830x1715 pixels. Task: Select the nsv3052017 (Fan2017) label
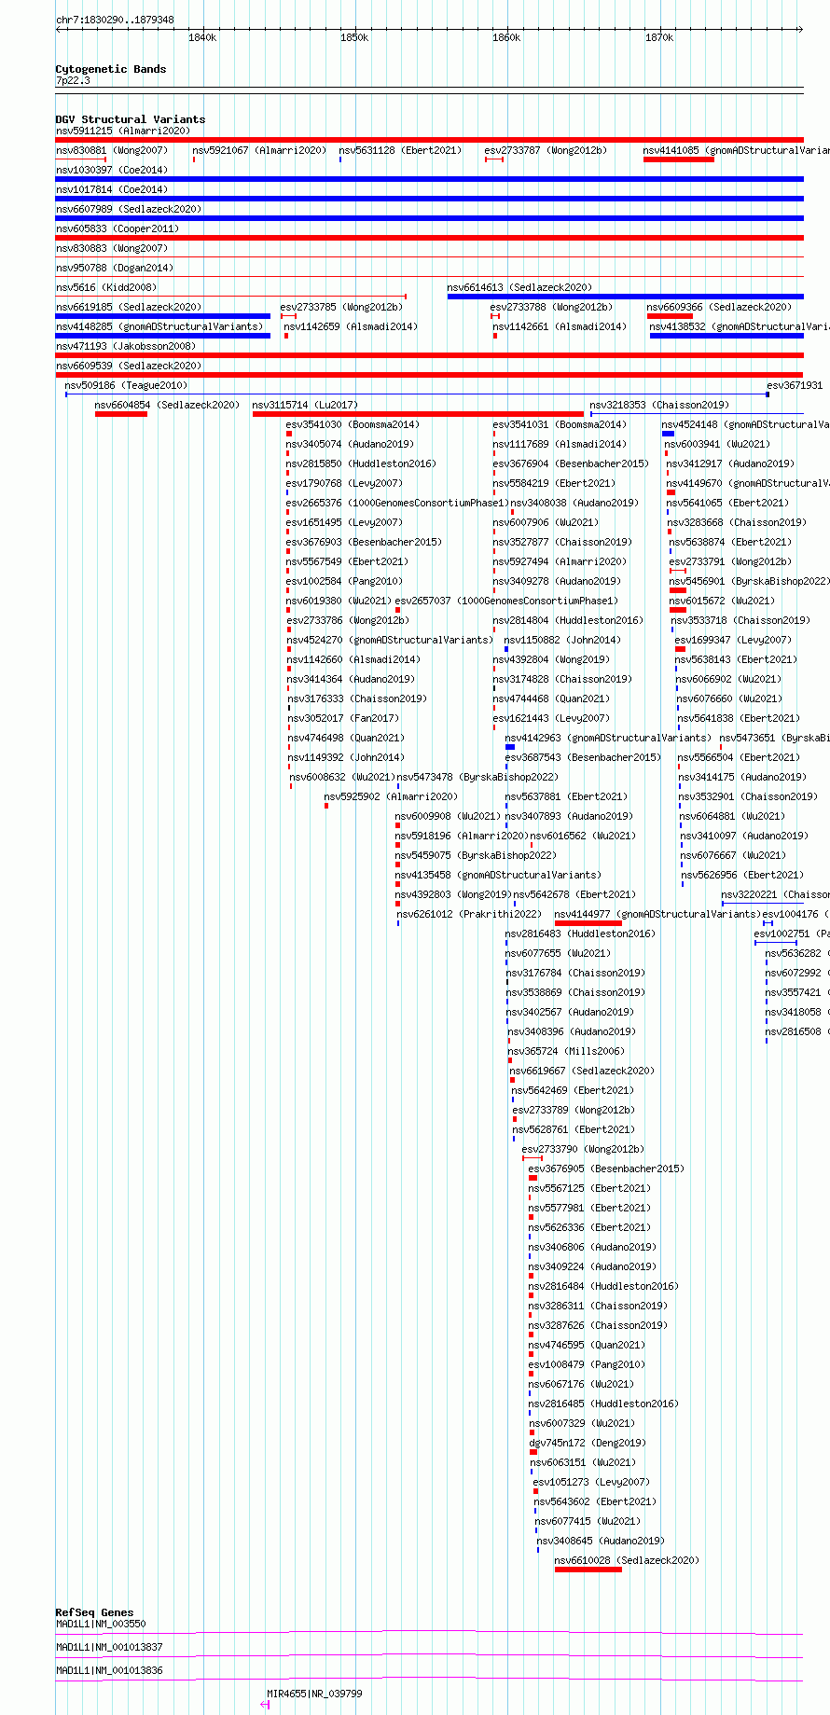(x=343, y=718)
